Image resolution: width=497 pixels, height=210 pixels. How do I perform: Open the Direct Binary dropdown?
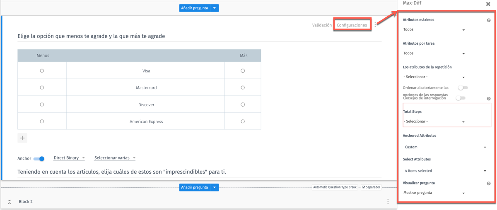[69, 158]
